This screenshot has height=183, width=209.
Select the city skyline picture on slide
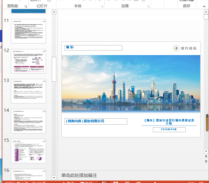click(x=131, y=83)
